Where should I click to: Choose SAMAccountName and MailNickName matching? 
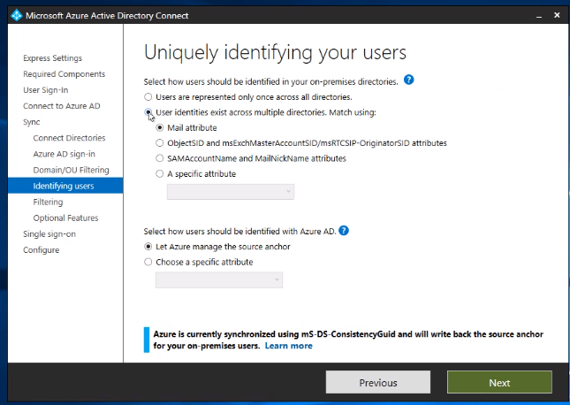[160, 158]
